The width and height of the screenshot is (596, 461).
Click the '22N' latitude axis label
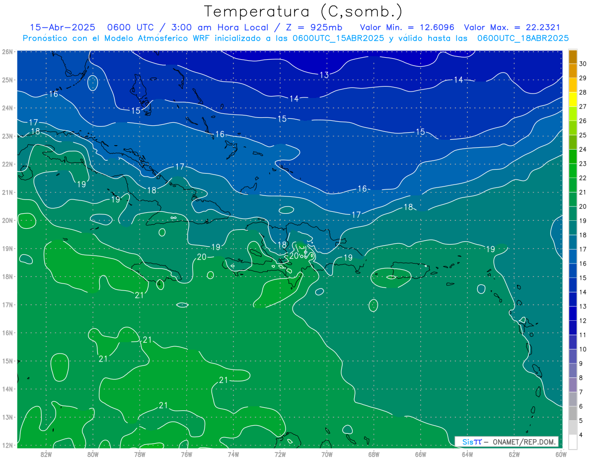[7, 164]
